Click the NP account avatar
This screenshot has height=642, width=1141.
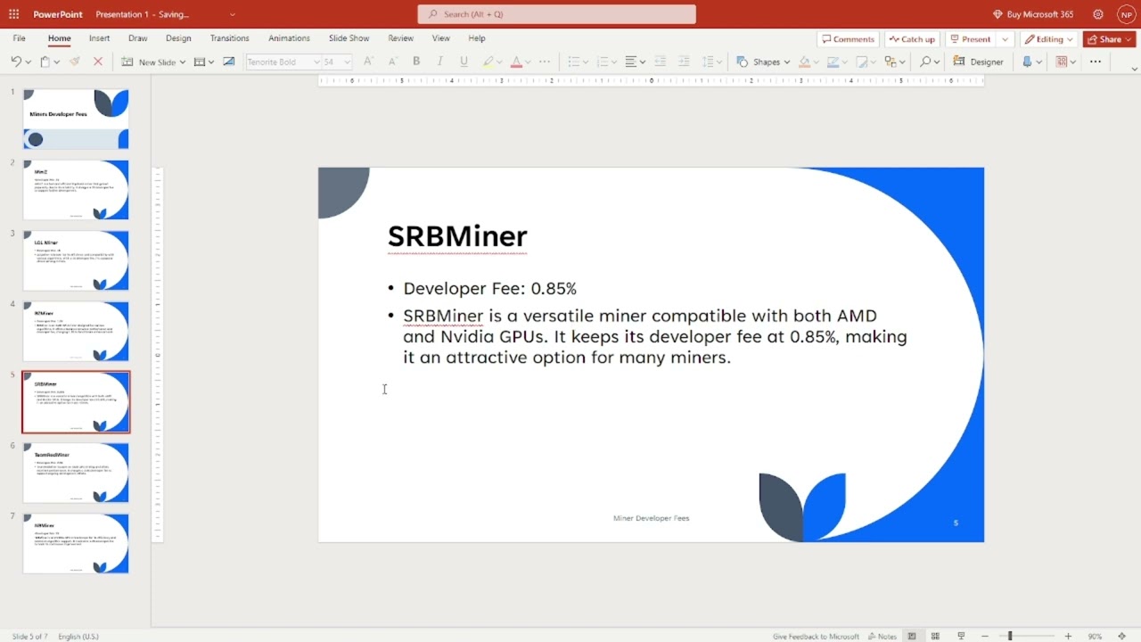(1126, 14)
